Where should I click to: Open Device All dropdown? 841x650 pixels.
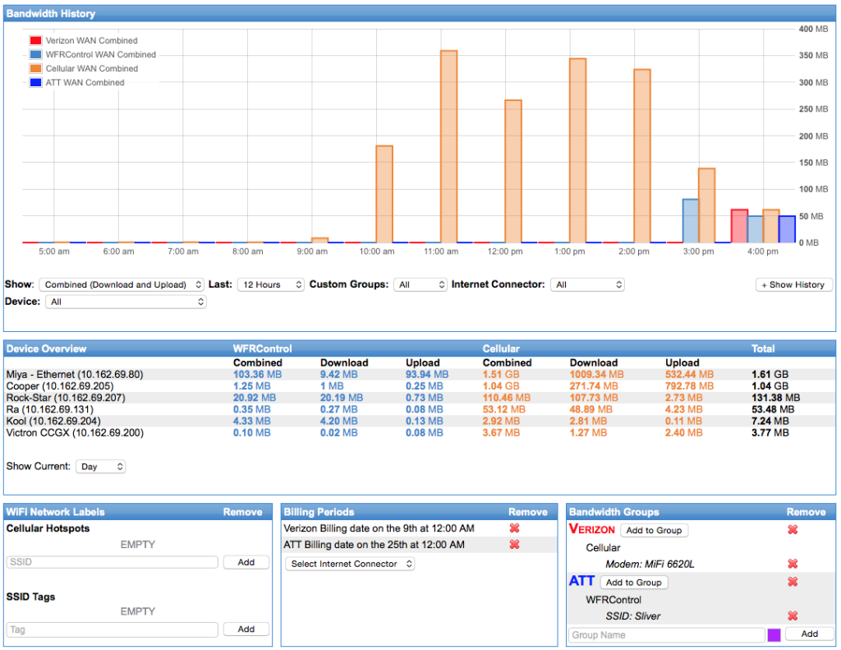coord(126,302)
